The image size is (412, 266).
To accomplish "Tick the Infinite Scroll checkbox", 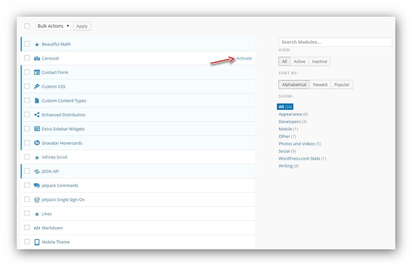I will 27,157.
